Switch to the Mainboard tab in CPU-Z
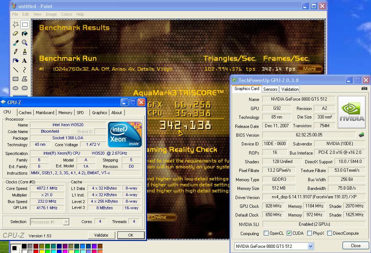Viewport: 371px width, 253px height. coord(45,113)
